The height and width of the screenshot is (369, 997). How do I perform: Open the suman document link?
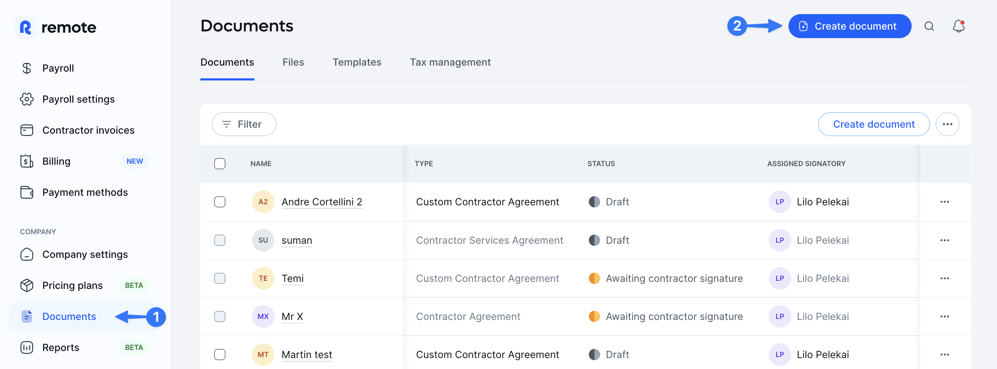tap(296, 240)
